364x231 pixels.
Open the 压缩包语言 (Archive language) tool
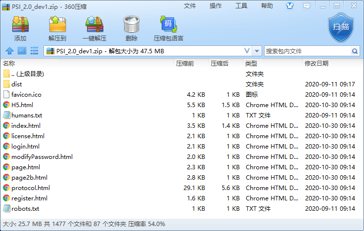168,28
